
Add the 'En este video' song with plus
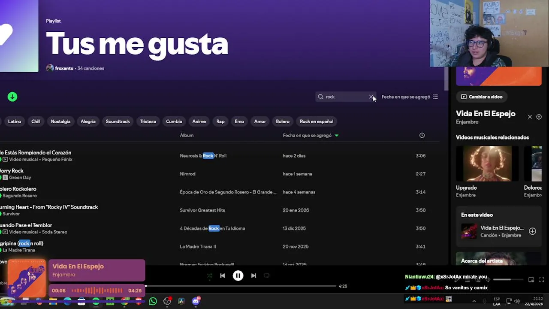(x=532, y=231)
